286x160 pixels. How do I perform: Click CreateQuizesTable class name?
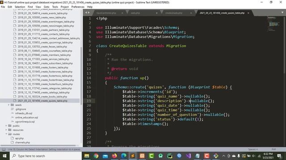tap(128, 46)
